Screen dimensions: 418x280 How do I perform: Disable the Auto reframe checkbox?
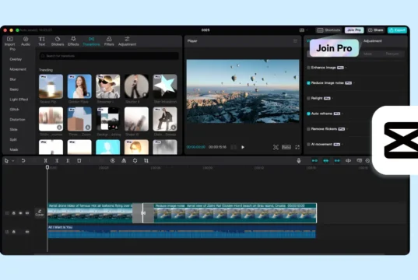coord(308,114)
